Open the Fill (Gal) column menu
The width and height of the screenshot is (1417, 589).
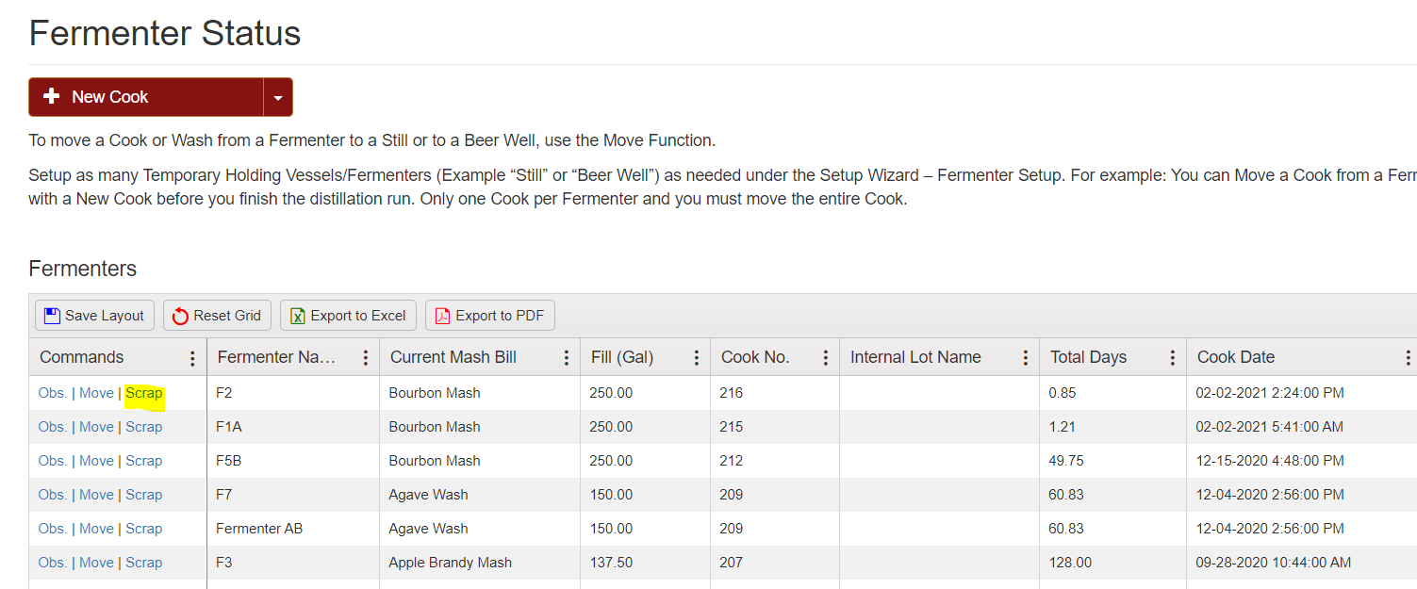tap(697, 358)
